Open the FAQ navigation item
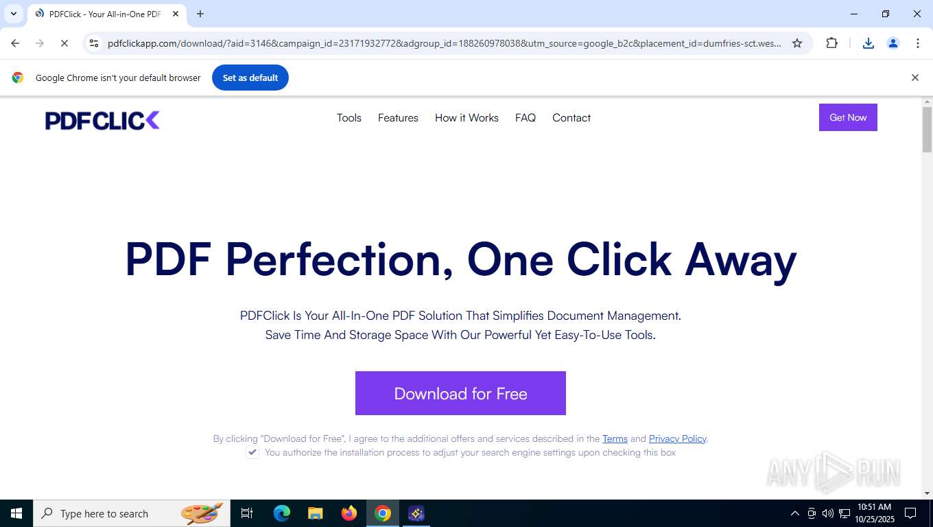Screen dimensions: 933x527 pos(525,118)
